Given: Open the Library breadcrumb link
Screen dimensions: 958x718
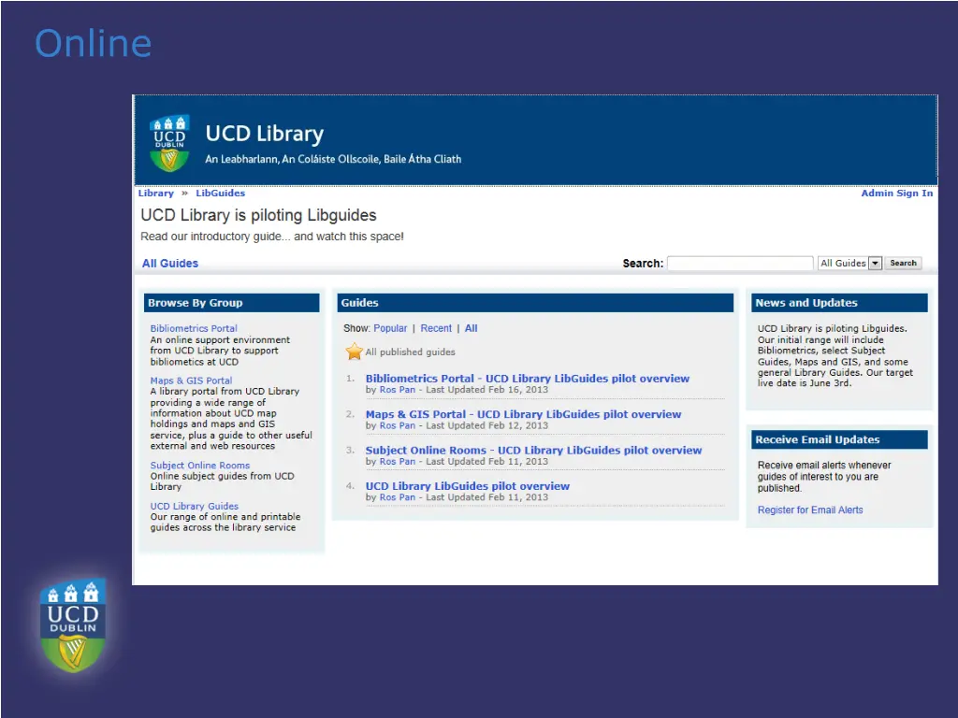Looking at the screenshot, I should tap(156, 193).
